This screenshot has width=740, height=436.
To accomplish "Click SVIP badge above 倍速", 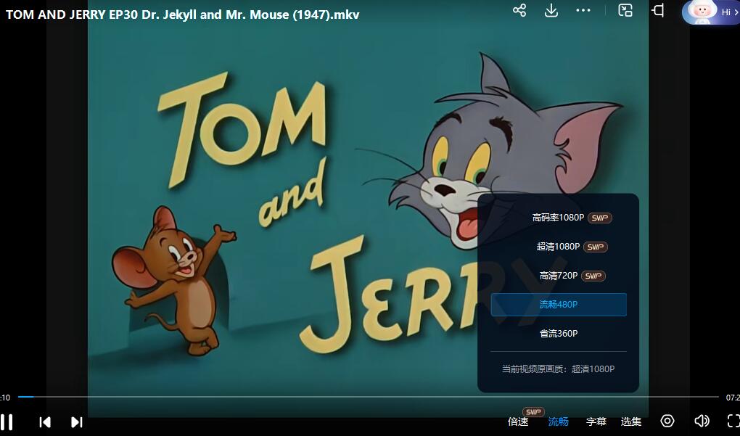I will pyautogui.click(x=533, y=412).
